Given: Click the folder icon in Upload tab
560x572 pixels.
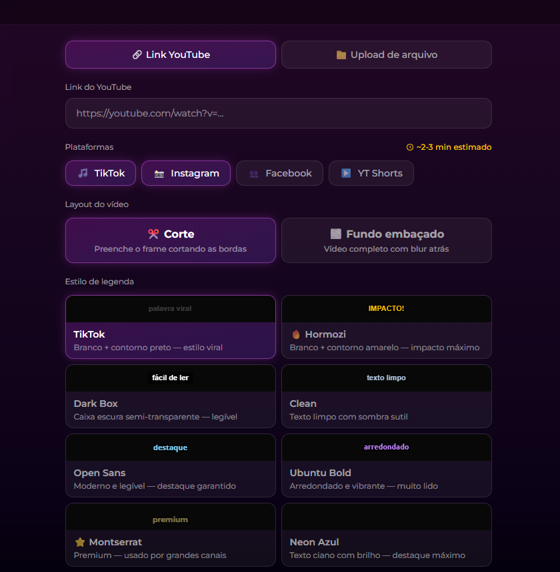Looking at the screenshot, I should coord(341,55).
